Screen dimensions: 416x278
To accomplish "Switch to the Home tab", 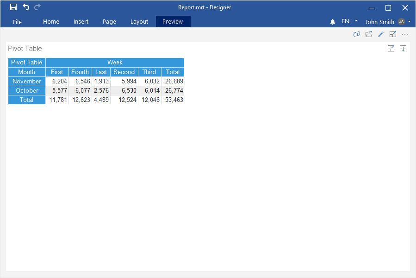I will pyautogui.click(x=51, y=22).
